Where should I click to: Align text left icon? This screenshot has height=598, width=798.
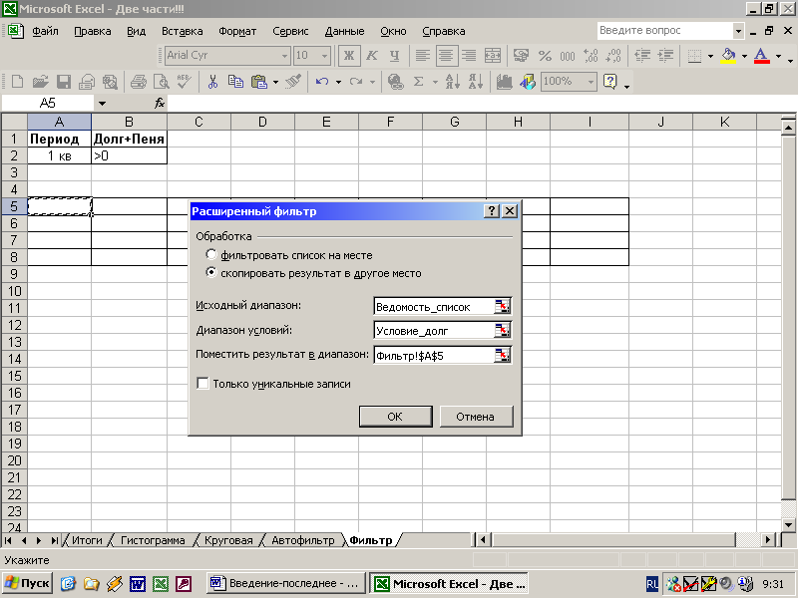(x=422, y=56)
